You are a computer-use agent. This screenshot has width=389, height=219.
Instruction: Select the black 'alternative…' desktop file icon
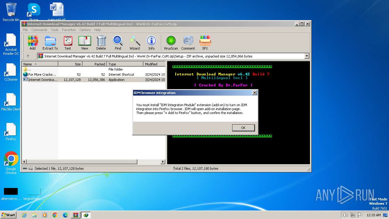(11, 194)
